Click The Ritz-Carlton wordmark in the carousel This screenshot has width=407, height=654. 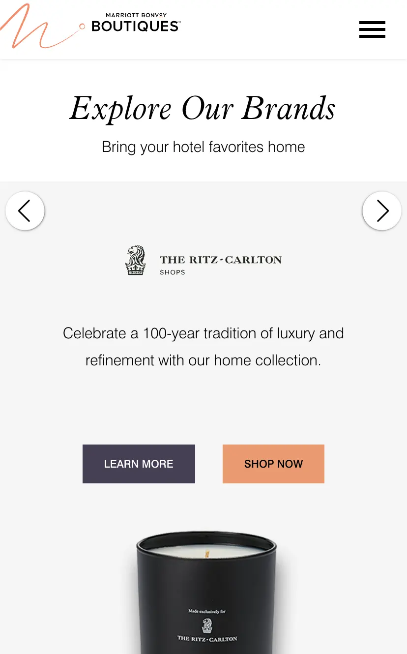(x=221, y=260)
